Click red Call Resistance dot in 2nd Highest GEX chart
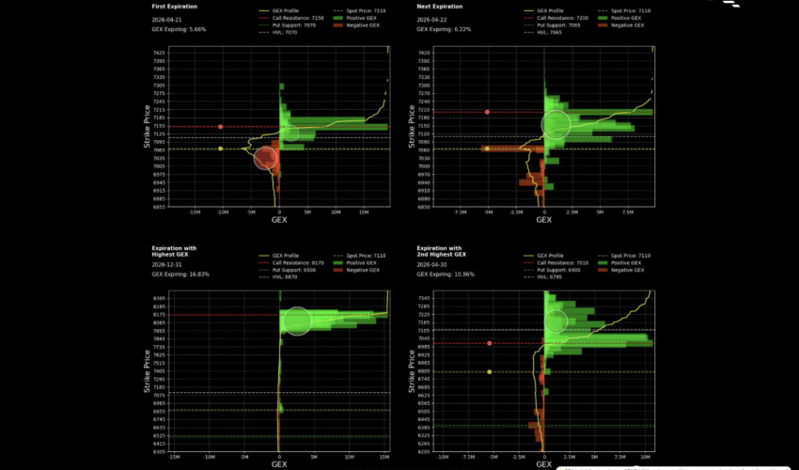The image size is (799, 470). pyautogui.click(x=489, y=344)
